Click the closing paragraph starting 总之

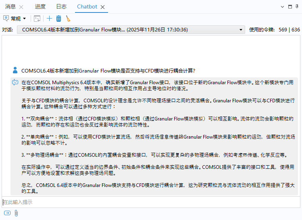(158, 188)
